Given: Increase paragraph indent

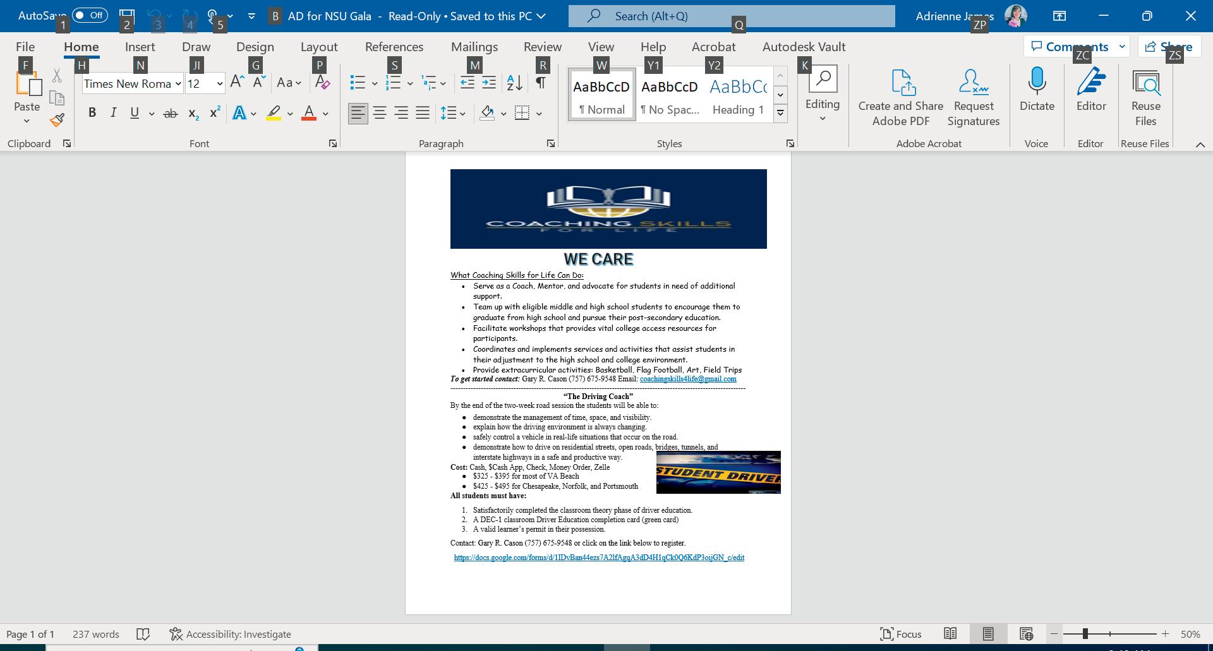Looking at the screenshot, I should click(x=489, y=83).
